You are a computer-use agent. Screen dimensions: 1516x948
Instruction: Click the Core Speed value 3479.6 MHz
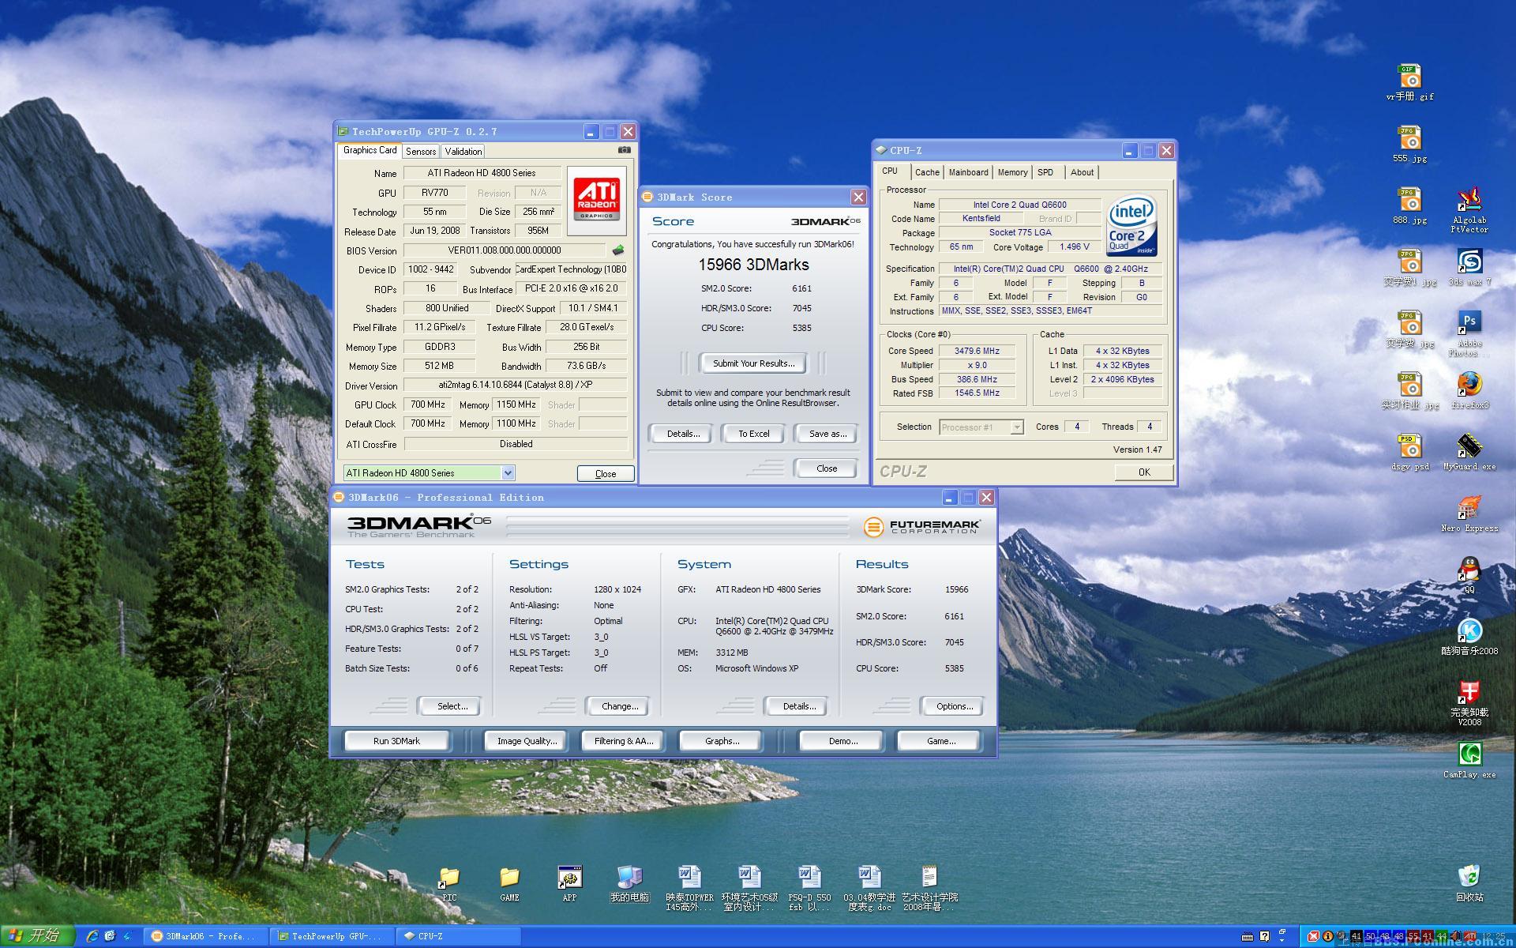click(977, 351)
